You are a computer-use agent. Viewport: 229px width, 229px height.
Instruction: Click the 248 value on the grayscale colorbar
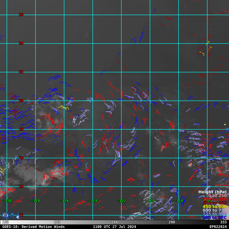click(114, 222)
